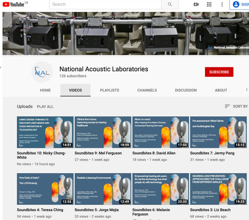Subscribe to National Acoustic Laboratories
Screen dimensions: 249x220
(x=219, y=72)
